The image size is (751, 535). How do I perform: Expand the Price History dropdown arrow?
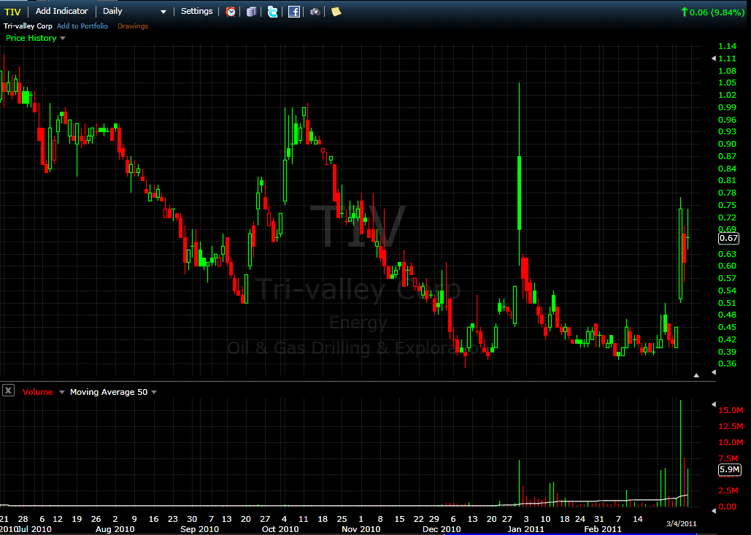click(x=63, y=38)
